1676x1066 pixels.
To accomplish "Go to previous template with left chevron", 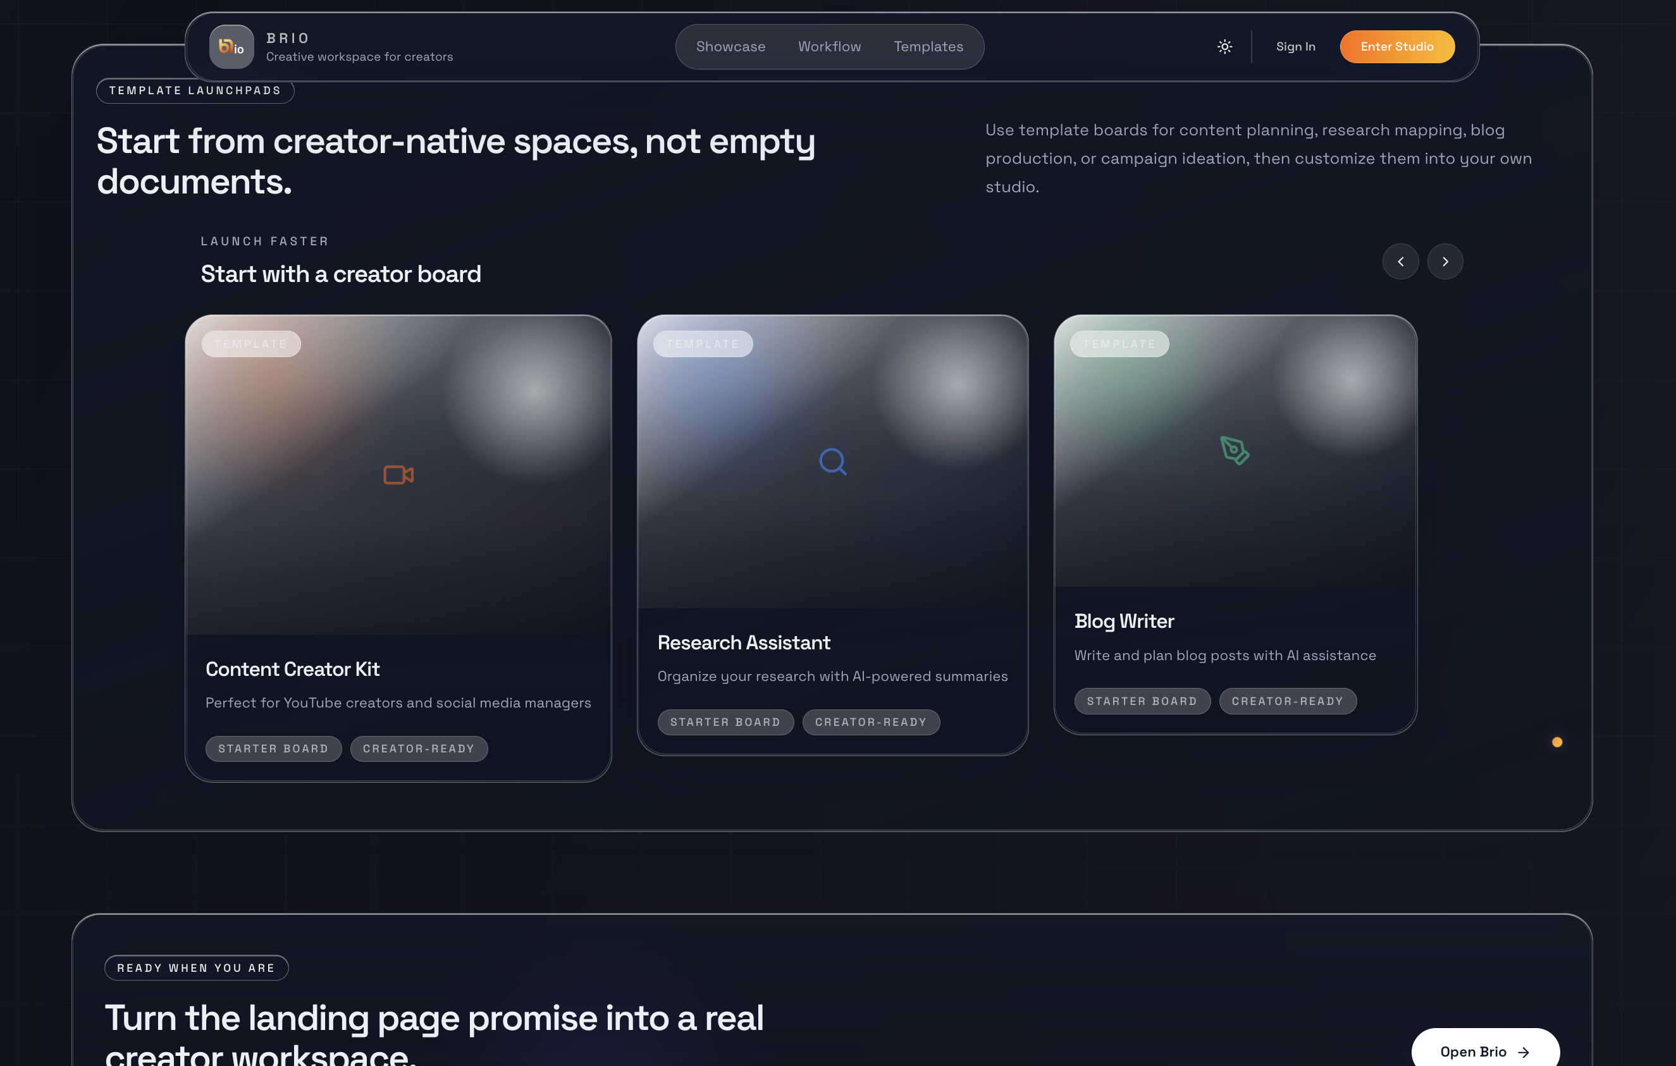I will coord(1400,262).
